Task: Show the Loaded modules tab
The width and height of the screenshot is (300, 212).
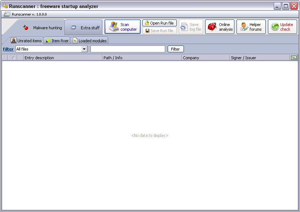Action: pyautogui.click(x=89, y=41)
